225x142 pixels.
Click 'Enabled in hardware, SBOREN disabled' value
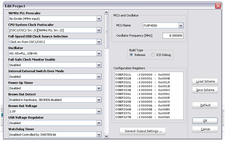35,100
